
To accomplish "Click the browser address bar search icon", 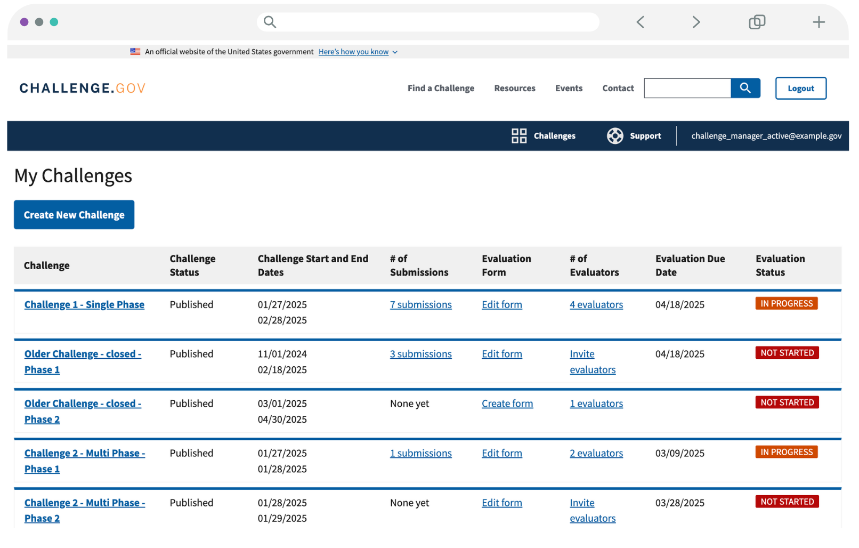I will click(270, 22).
